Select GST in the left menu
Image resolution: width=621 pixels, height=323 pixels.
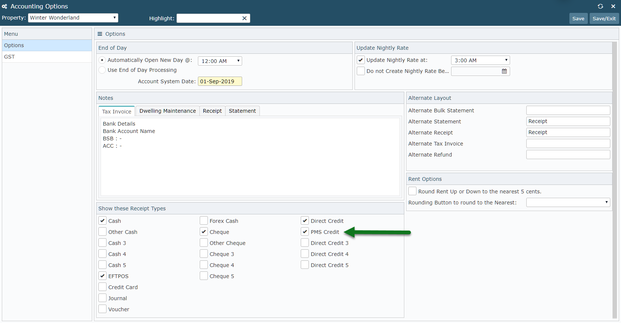point(47,57)
